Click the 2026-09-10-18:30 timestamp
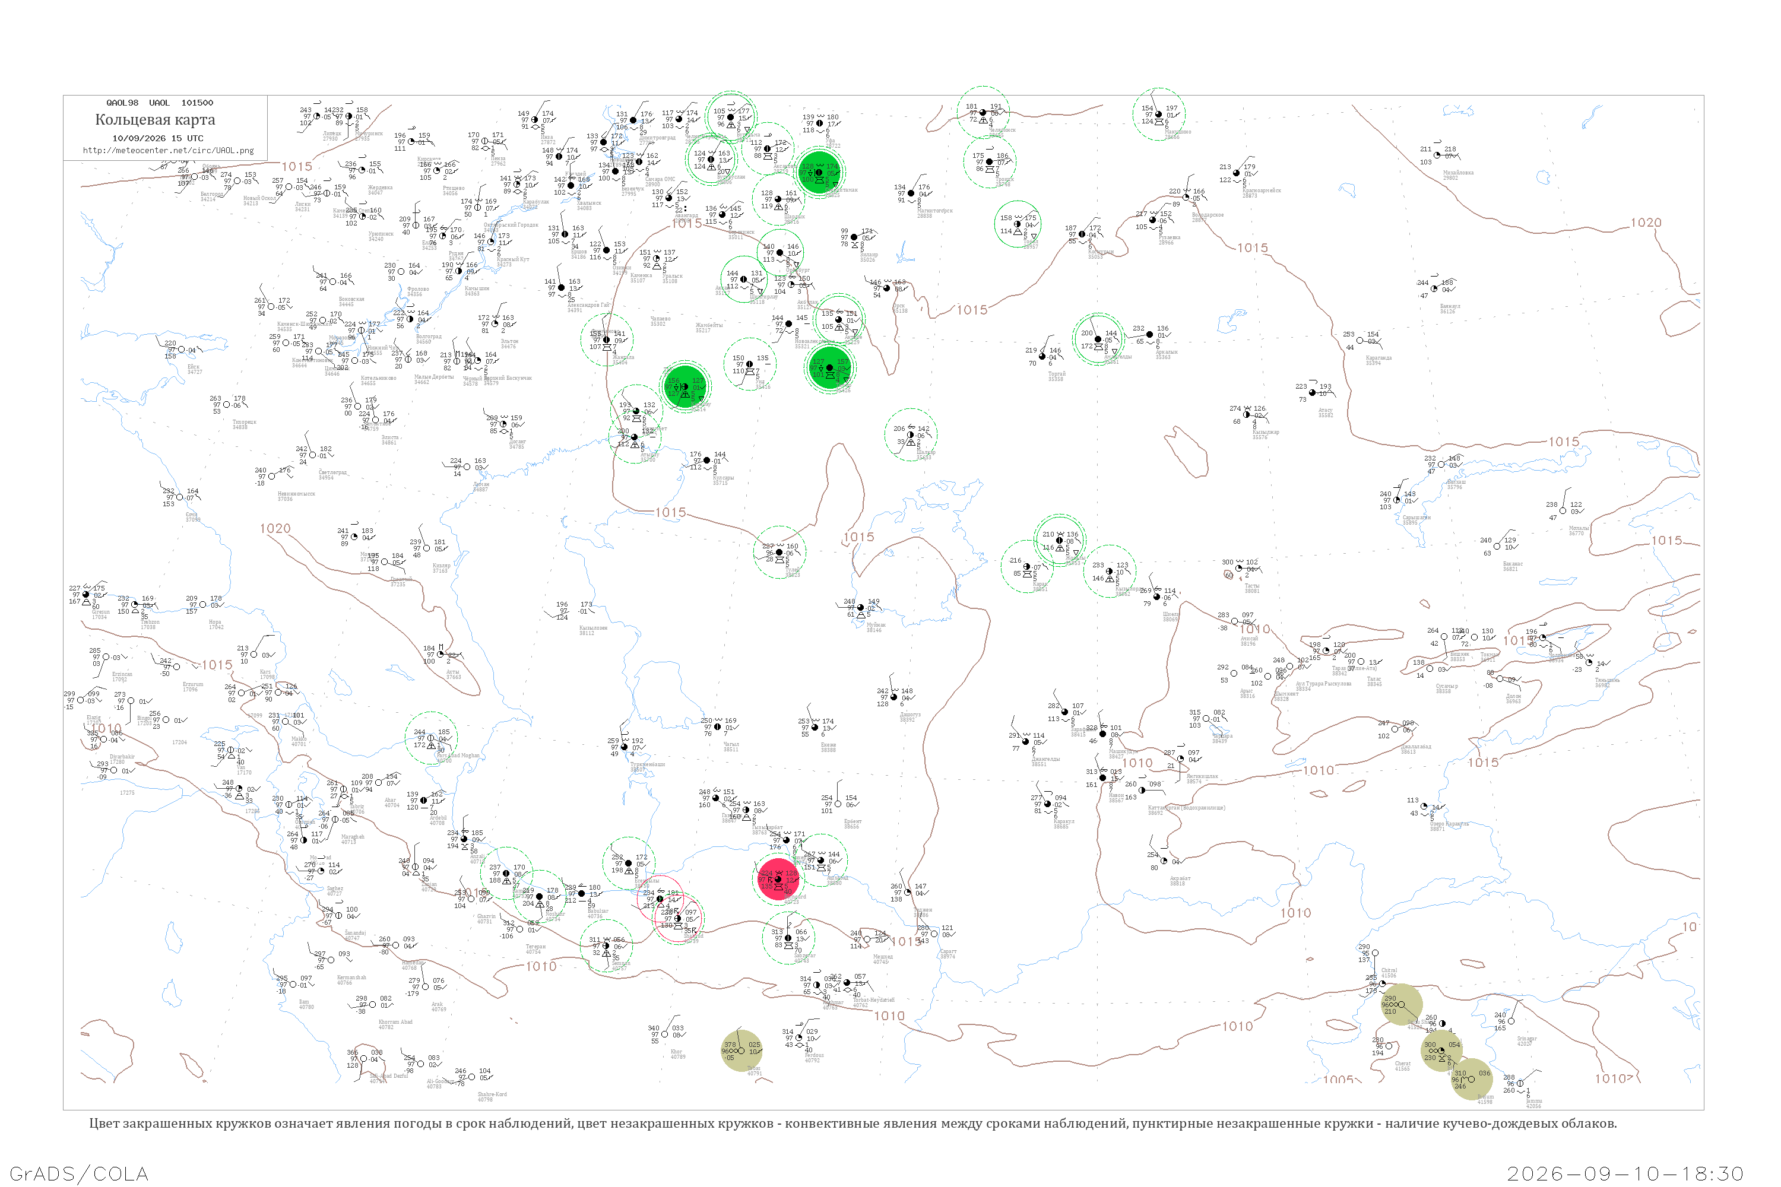The width and height of the screenshot is (1781, 1187). [1625, 1174]
